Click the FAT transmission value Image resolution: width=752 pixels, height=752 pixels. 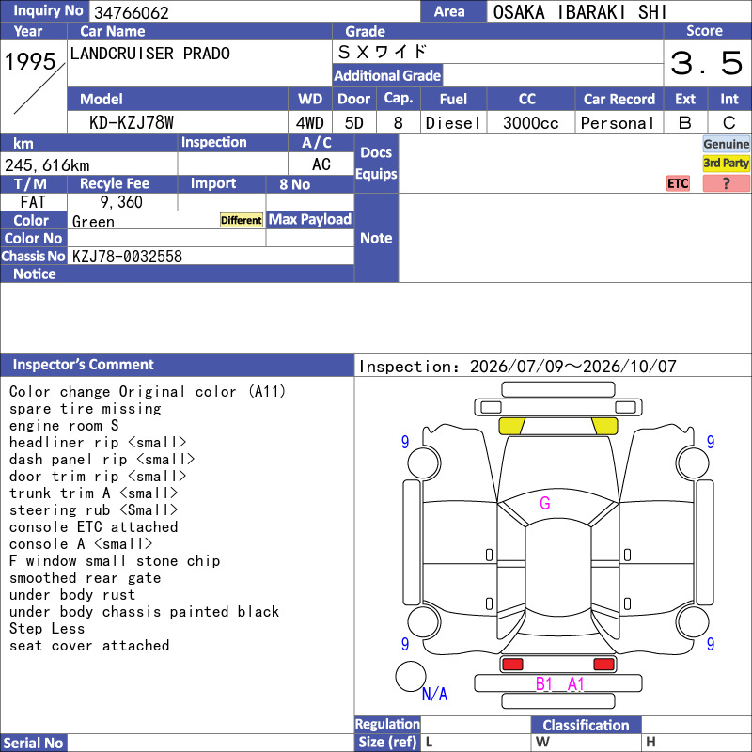tap(33, 202)
